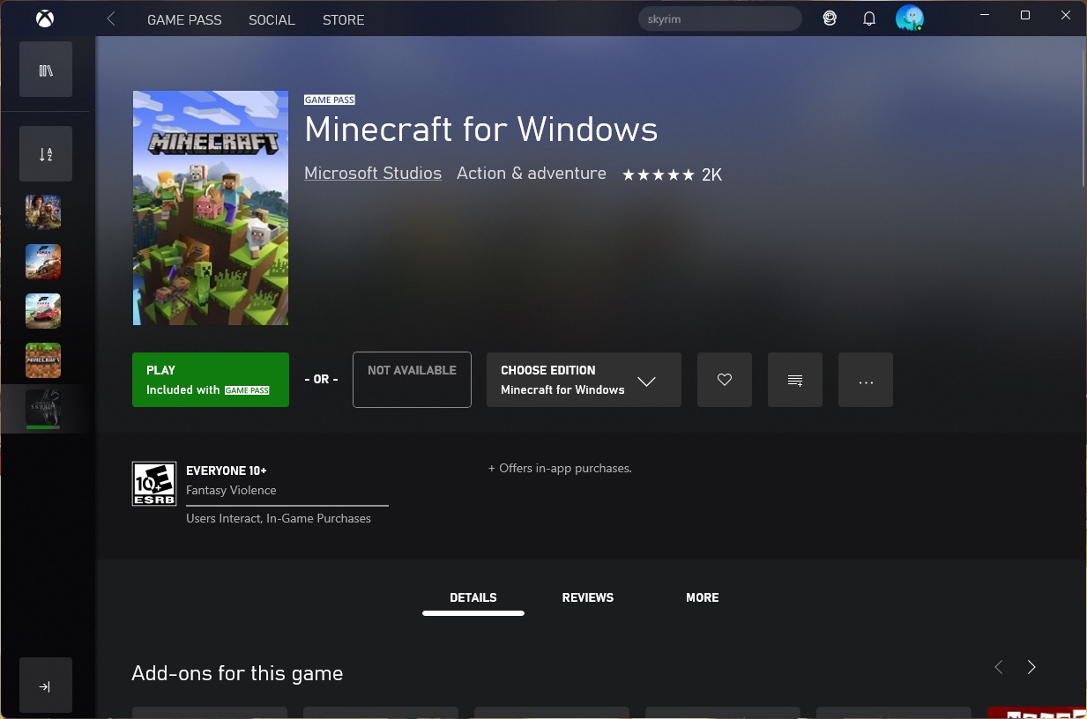Open the SOCIAL tab
The image size is (1087, 719).
click(272, 19)
